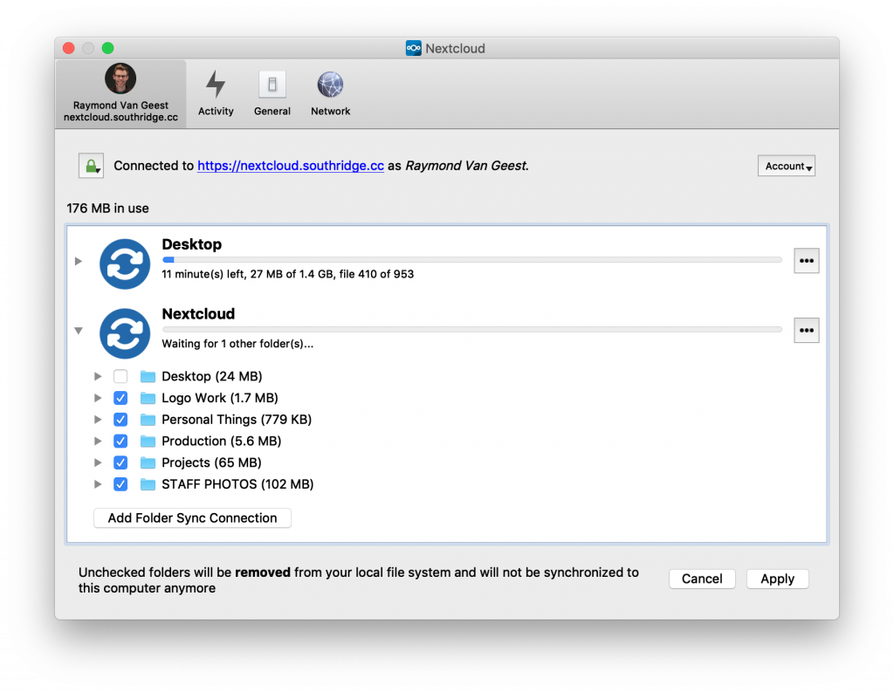Open the Account dropdown menu
Viewport: 894px width, 692px height.
coord(786,166)
